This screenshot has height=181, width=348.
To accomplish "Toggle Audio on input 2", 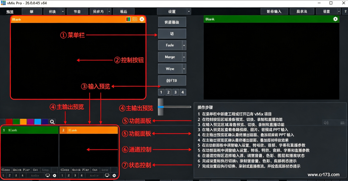I will point(94,175).
